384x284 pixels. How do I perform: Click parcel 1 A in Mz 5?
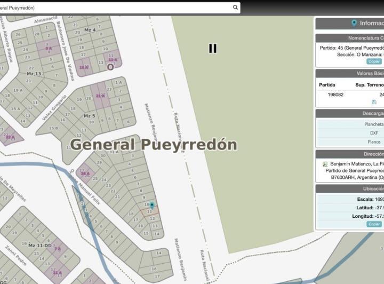[x=118, y=82]
